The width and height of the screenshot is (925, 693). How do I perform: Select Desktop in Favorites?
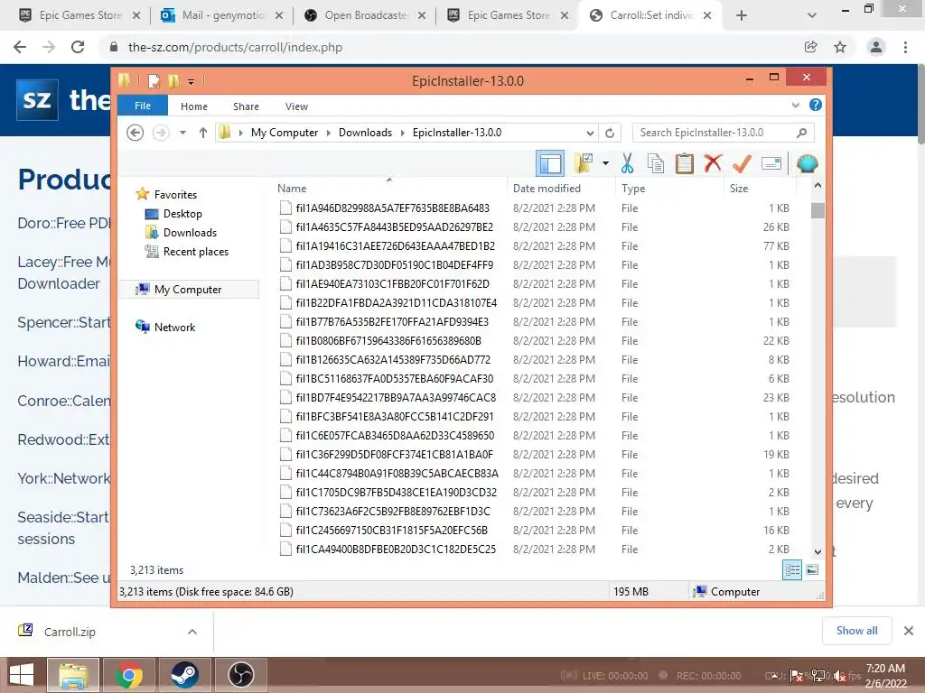click(x=182, y=213)
